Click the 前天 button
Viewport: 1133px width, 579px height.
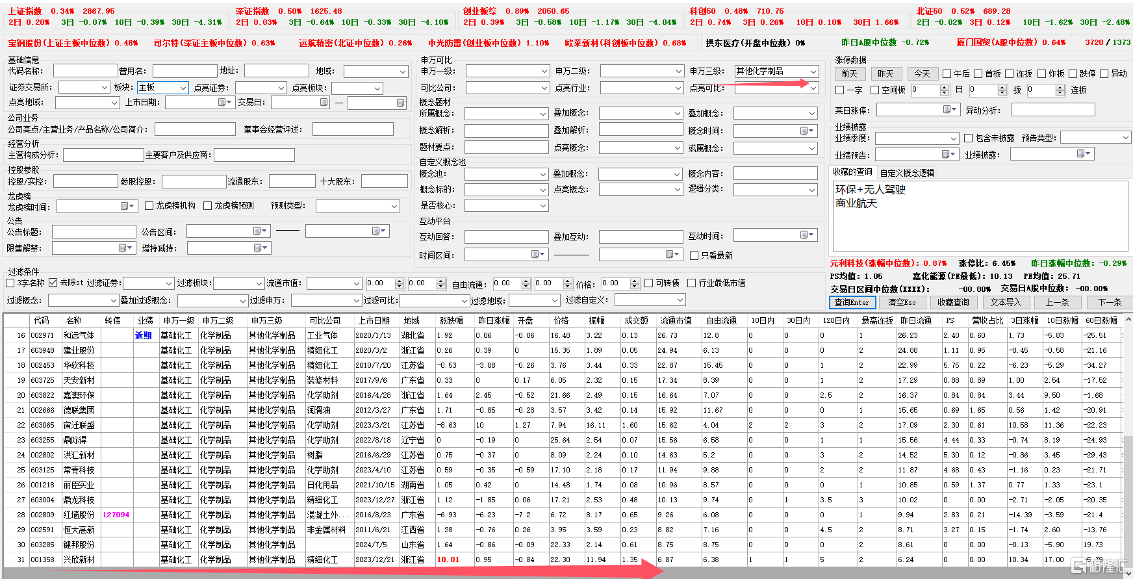pyautogui.click(x=850, y=73)
